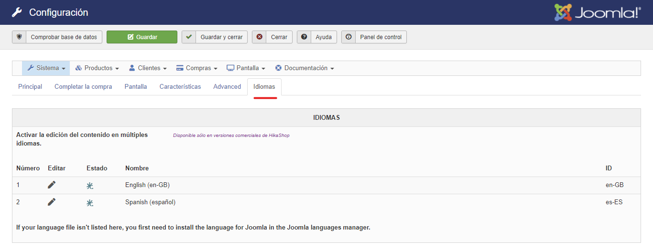Expand the Productos dropdown menu
This screenshot has height=251, width=653.
point(97,68)
